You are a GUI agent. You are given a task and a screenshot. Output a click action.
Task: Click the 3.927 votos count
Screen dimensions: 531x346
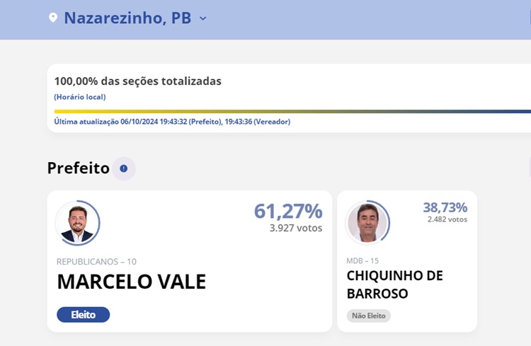[x=296, y=228]
